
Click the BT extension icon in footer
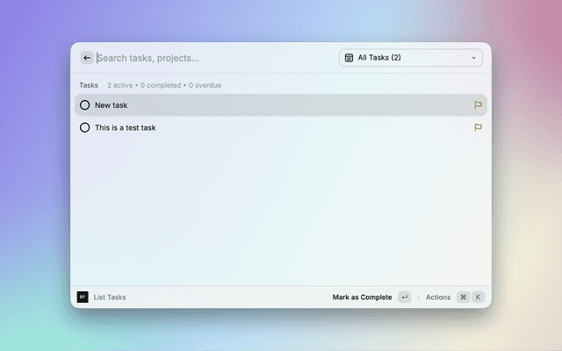coord(83,297)
